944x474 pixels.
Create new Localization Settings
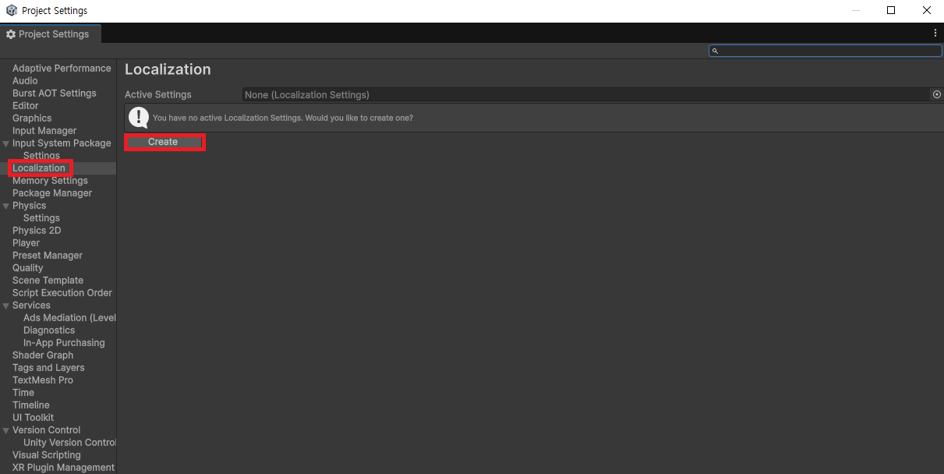click(x=163, y=142)
